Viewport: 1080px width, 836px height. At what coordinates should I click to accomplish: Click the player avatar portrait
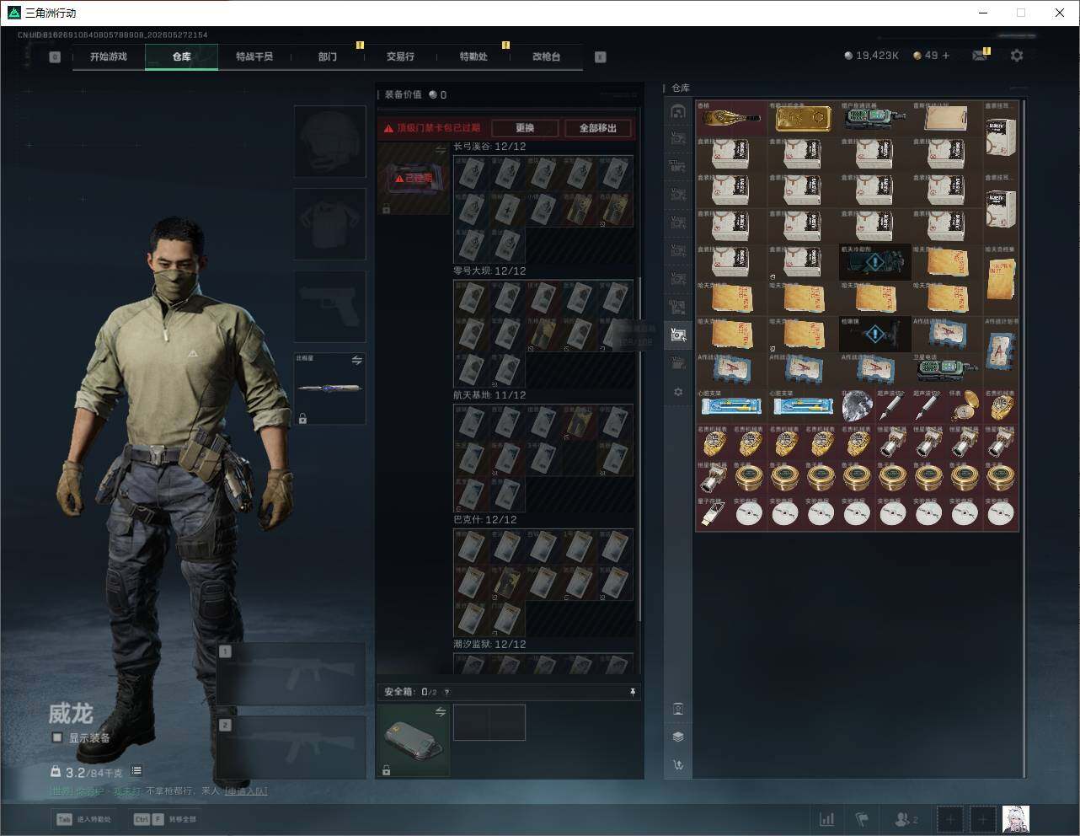1015,819
